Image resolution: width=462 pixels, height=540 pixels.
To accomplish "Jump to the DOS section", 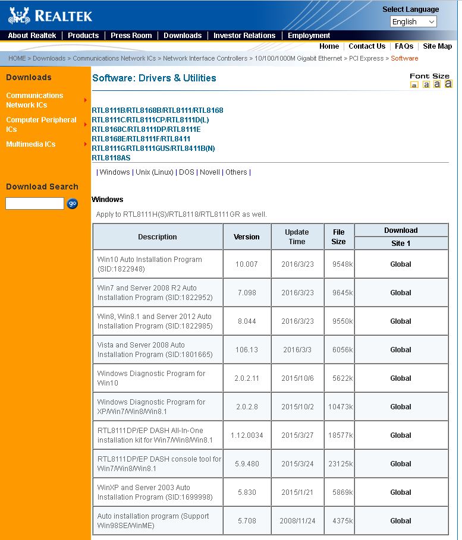I will pyautogui.click(x=187, y=172).
